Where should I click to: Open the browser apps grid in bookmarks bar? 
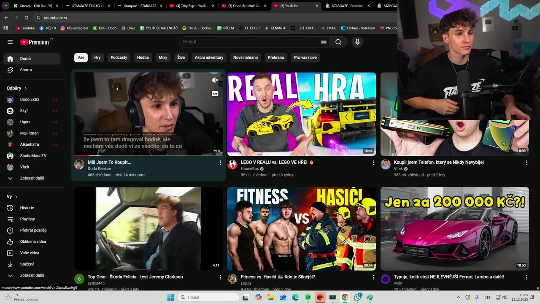(x=5, y=28)
